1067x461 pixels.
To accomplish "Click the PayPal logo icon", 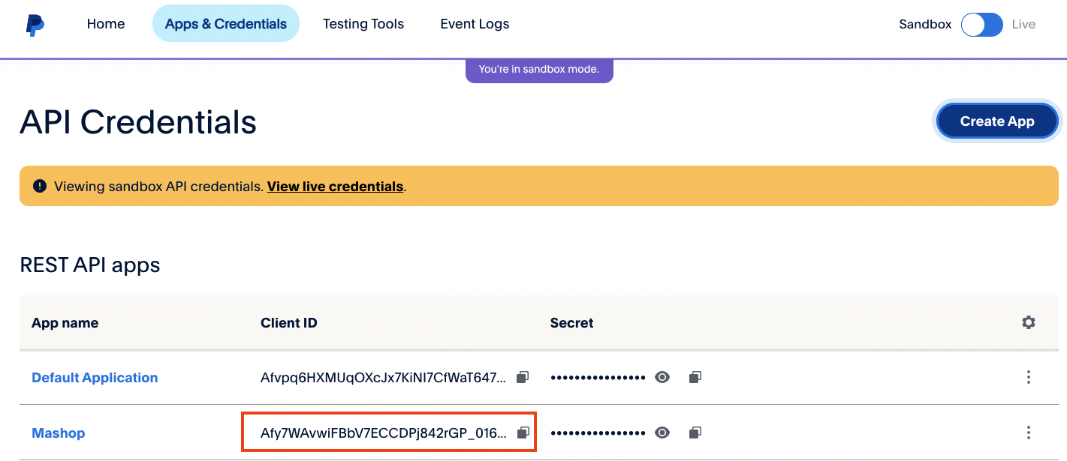I will coord(35,24).
